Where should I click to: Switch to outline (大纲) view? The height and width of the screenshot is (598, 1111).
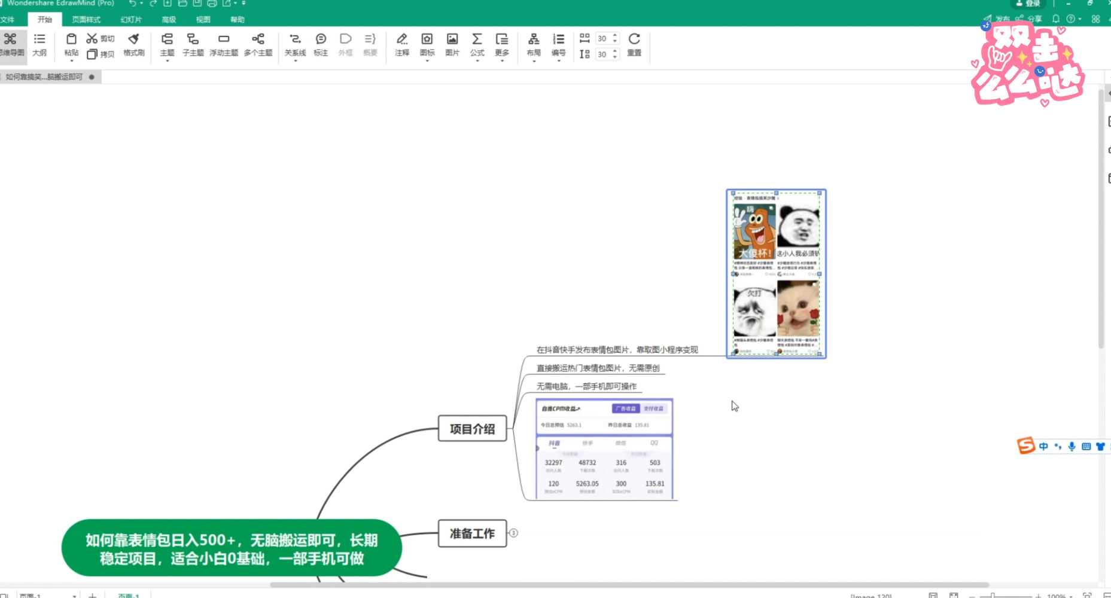pyautogui.click(x=39, y=45)
